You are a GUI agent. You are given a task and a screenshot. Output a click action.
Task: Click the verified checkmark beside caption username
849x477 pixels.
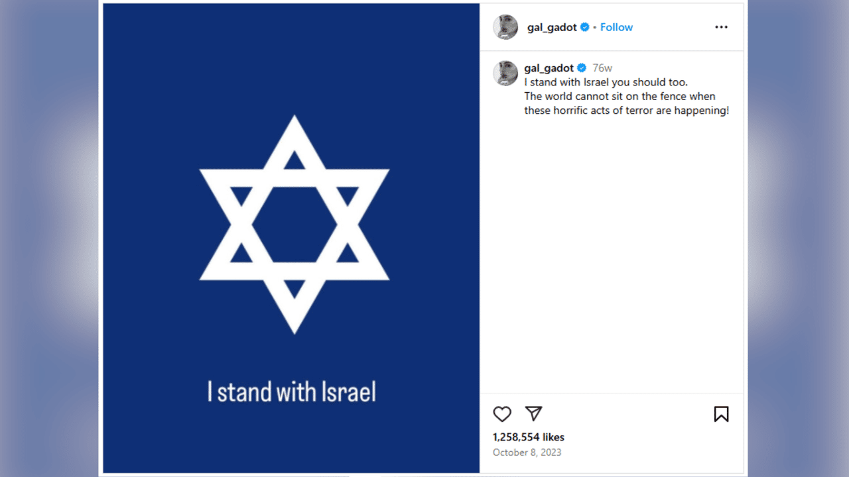(581, 67)
